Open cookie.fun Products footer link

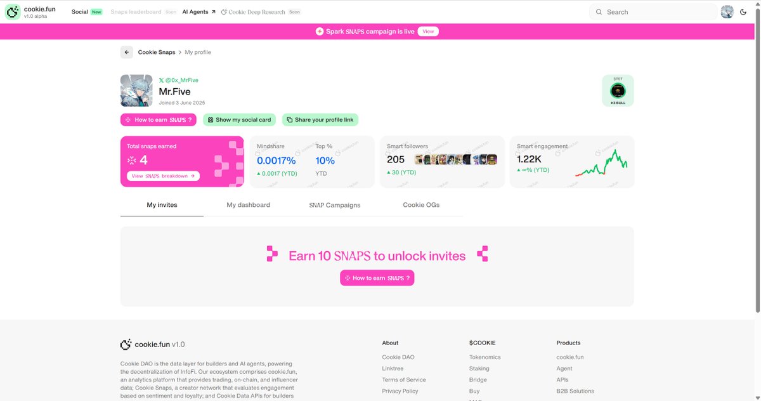[x=570, y=357]
